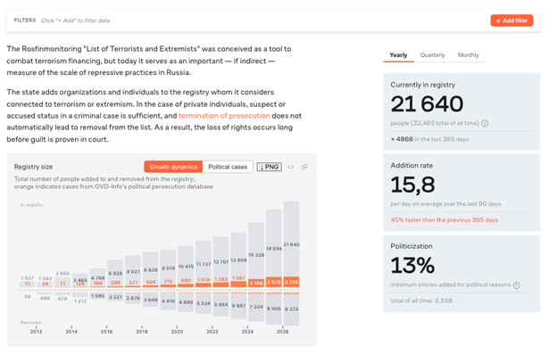Click the 8 055 removed bar label
This screenshot has width=557, height=354.
click(x=274, y=309)
